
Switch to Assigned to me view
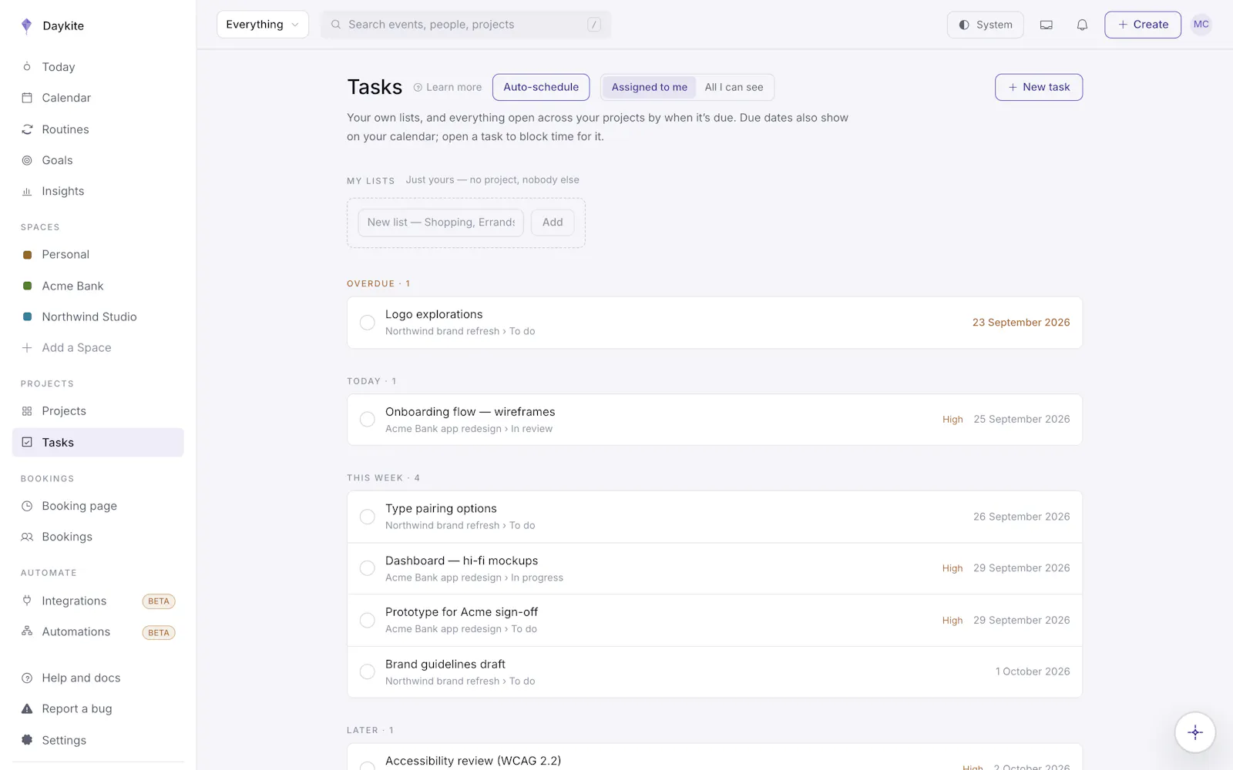coord(649,87)
